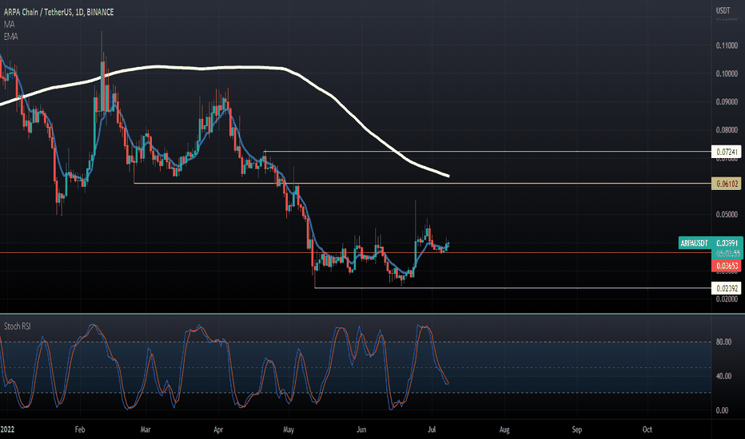Select the MA indicator label

tap(9, 24)
